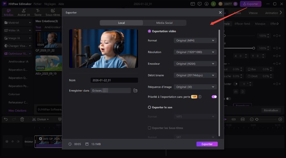Open the Animation properties tab
286x158 pixels.
click(272, 13)
